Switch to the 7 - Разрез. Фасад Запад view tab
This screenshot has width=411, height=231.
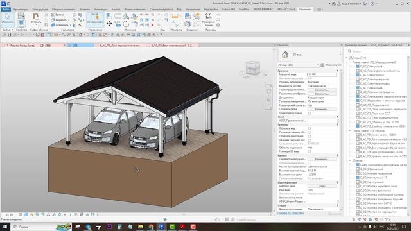[20, 46]
